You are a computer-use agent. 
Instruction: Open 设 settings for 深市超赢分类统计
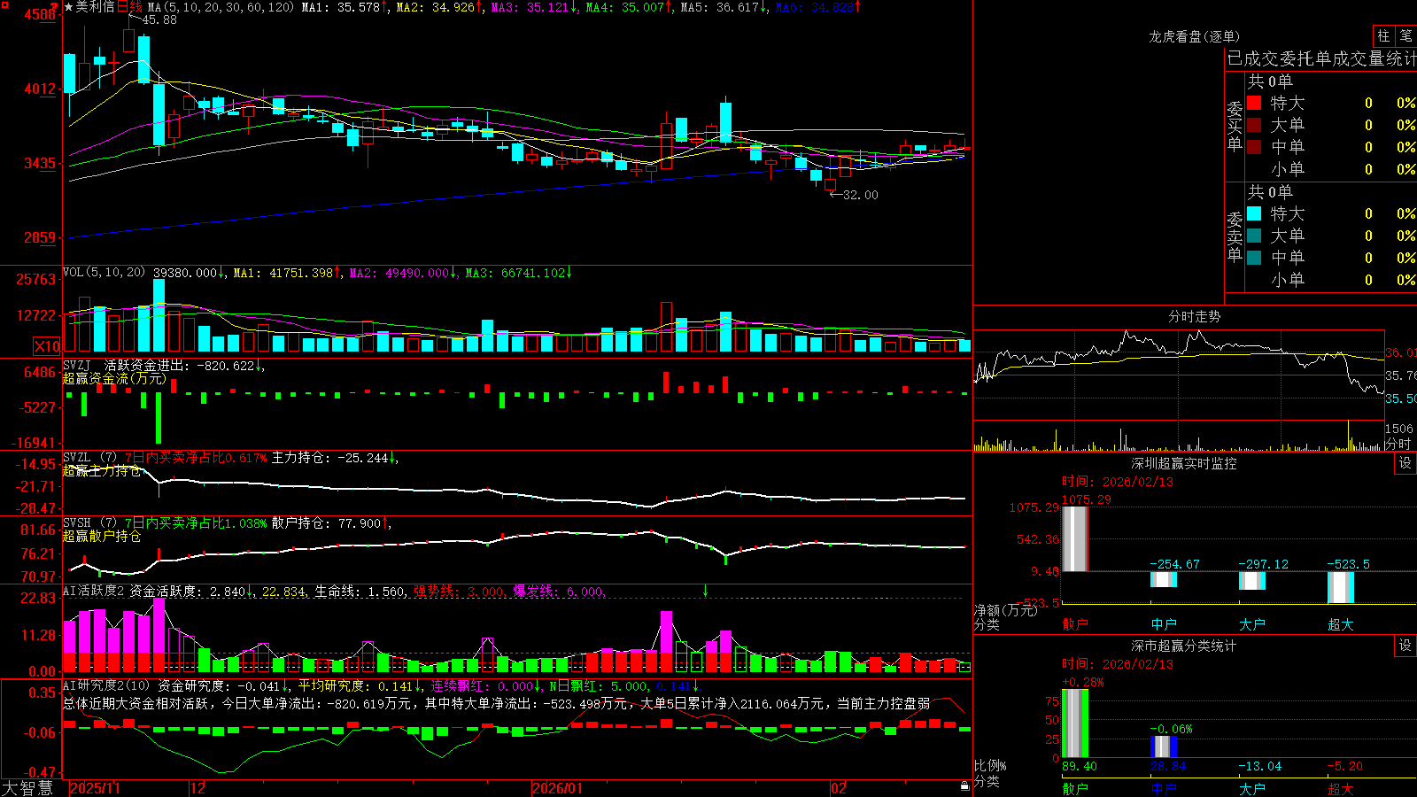pyautogui.click(x=1405, y=646)
